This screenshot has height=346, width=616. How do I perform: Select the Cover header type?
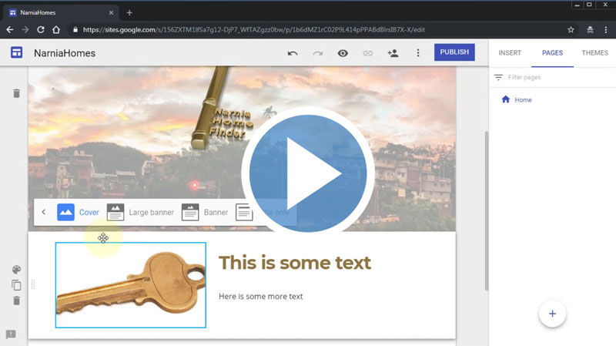(x=78, y=212)
